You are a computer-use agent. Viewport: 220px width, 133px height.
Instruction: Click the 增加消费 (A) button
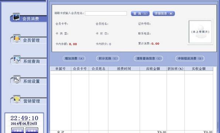point(74,58)
